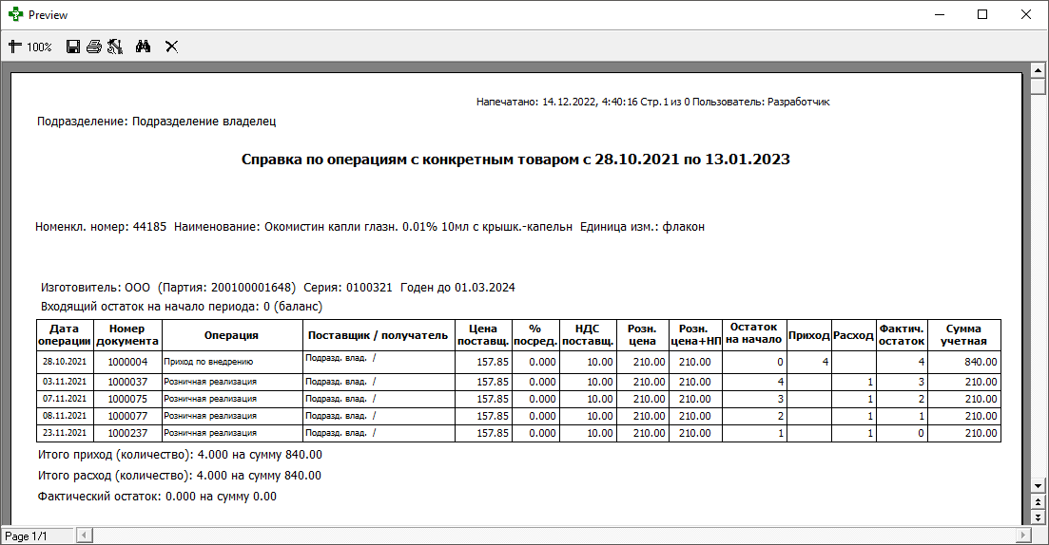Click the report title heading text
The image size is (1049, 545).
tap(515, 160)
